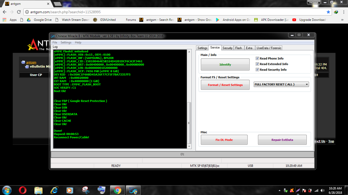Go back in Chrome
The width and height of the screenshot is (348, 195).
[5, 12]
